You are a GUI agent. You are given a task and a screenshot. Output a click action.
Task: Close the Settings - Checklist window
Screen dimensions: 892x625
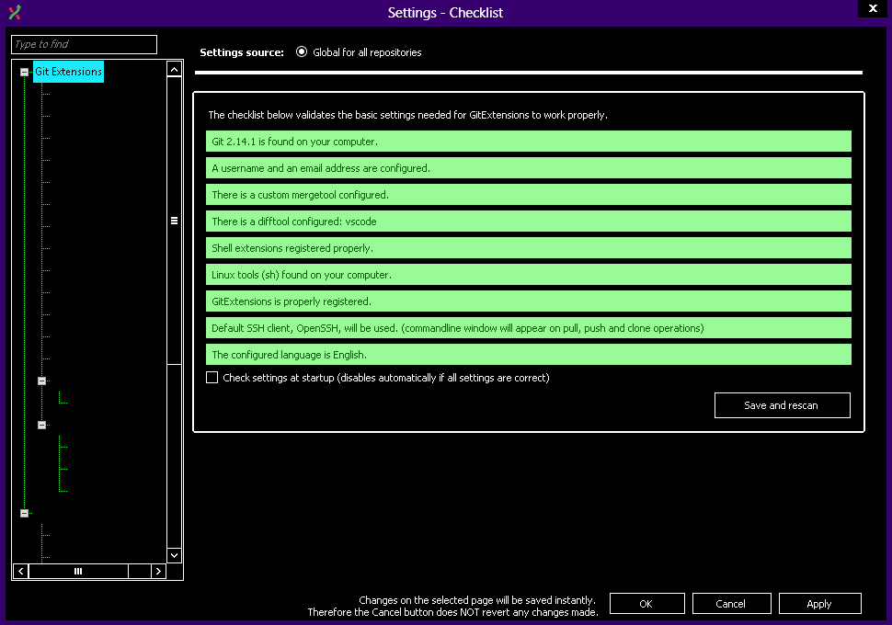873,8
